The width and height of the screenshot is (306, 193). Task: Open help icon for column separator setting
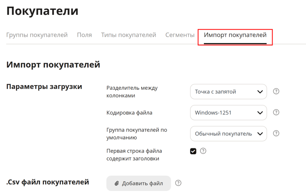click(276, 91)
